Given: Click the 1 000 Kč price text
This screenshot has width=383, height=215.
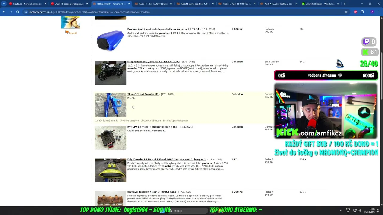Looking at the screenshot, I should click(x=237, y=29).
